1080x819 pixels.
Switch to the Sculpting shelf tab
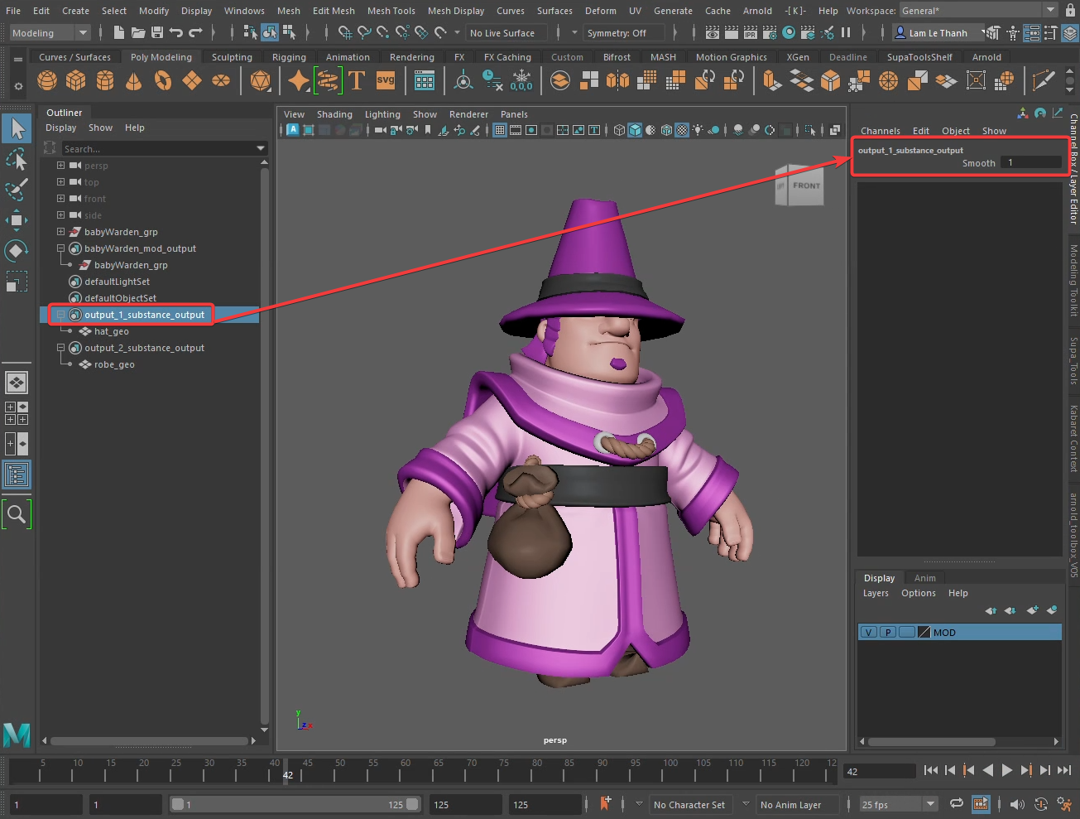232,57
